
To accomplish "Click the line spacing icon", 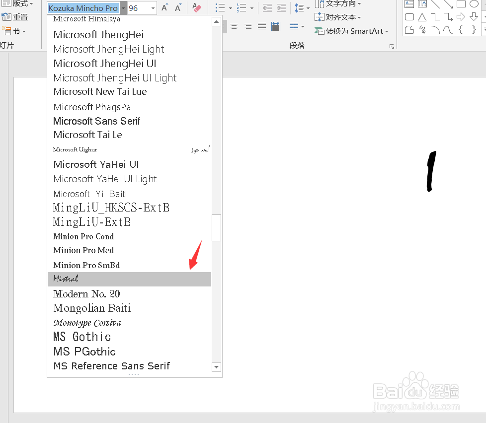I will click(x=299, y=8).
